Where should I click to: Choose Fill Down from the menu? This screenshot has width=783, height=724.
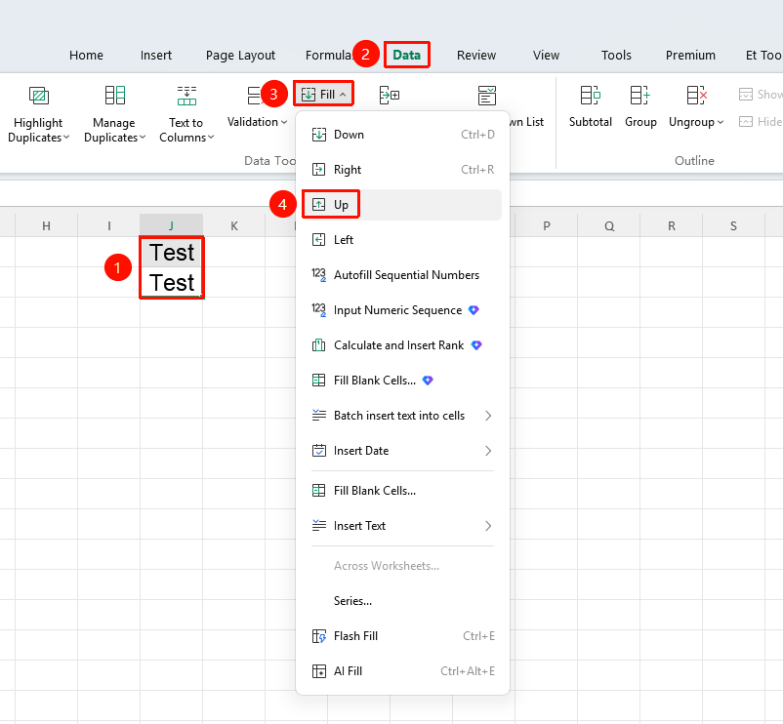pyautogui.click(x=402, y=135)
